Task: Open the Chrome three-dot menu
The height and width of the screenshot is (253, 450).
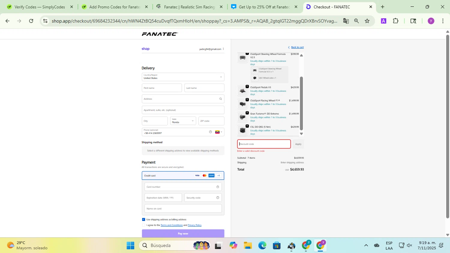Action: point(443,21)
